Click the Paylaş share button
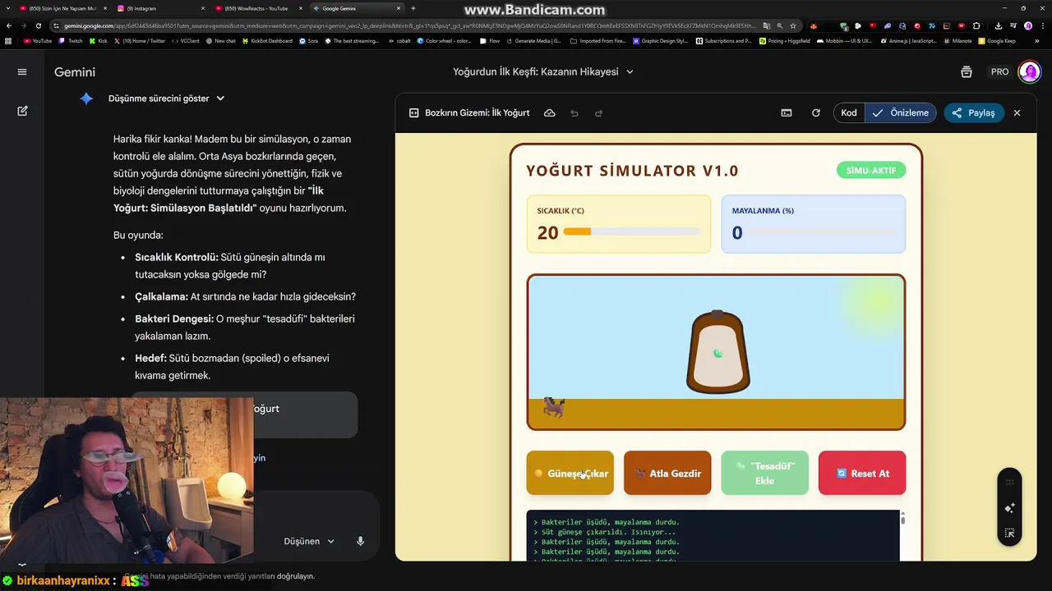The image size is (1052, 591). (x=974, y=112)
